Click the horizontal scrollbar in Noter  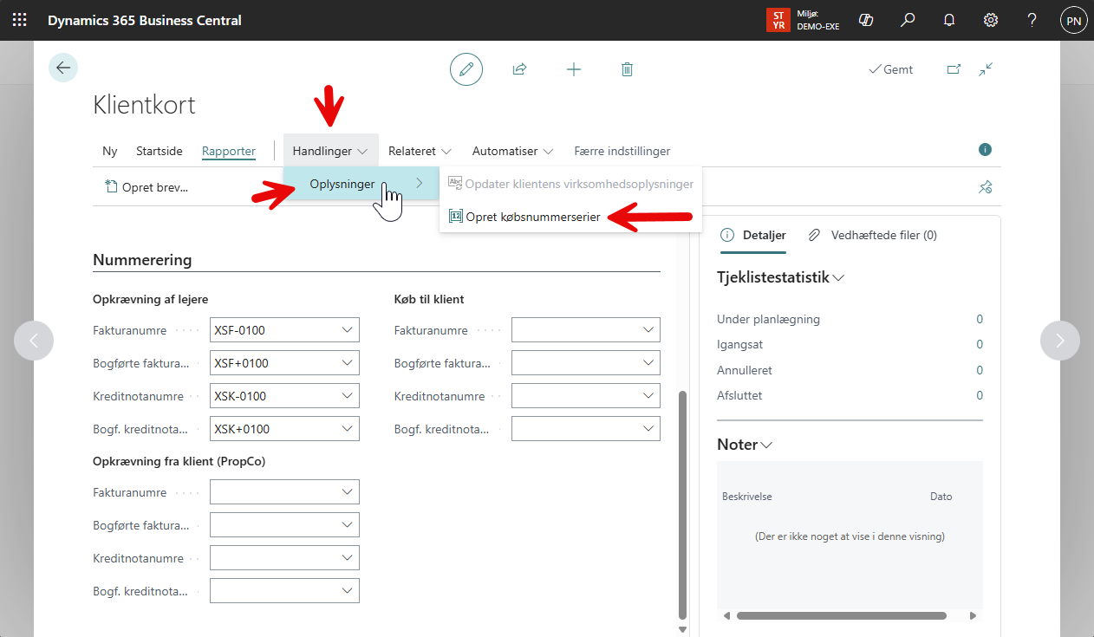pyautogui.click(x=841, y=616)
